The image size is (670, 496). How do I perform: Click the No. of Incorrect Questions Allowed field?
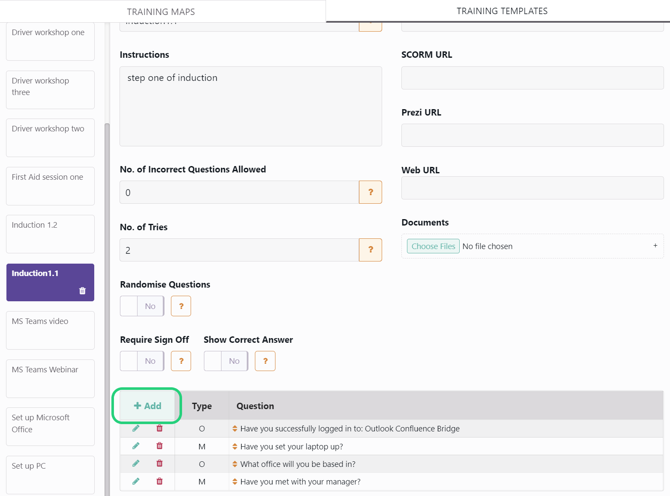(239, 192)
